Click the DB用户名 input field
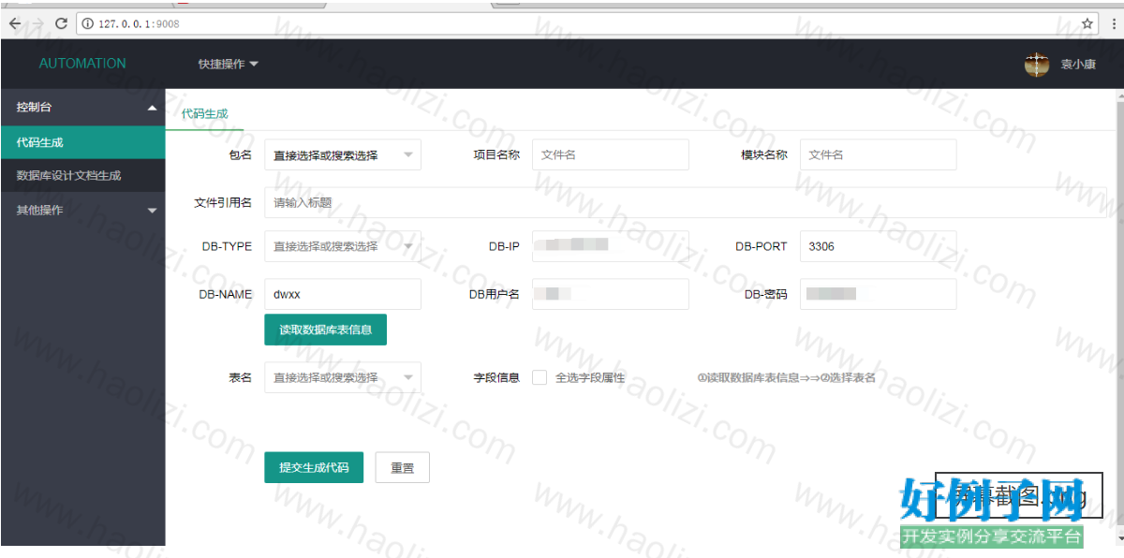 tap(611, 294)
